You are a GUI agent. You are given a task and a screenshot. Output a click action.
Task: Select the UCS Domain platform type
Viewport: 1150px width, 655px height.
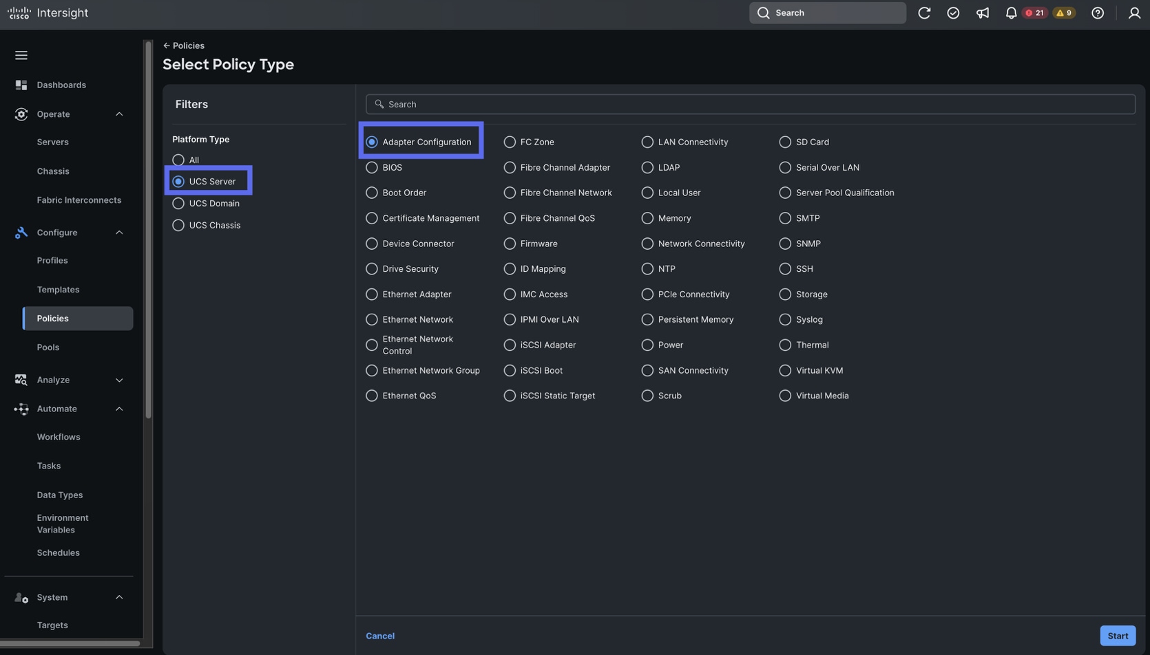(178, 204)
